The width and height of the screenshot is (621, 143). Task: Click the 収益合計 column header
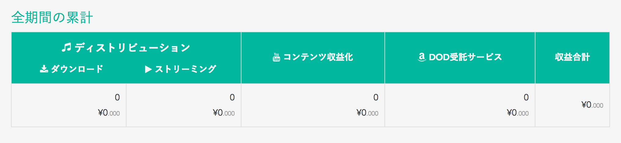(572, 57)
